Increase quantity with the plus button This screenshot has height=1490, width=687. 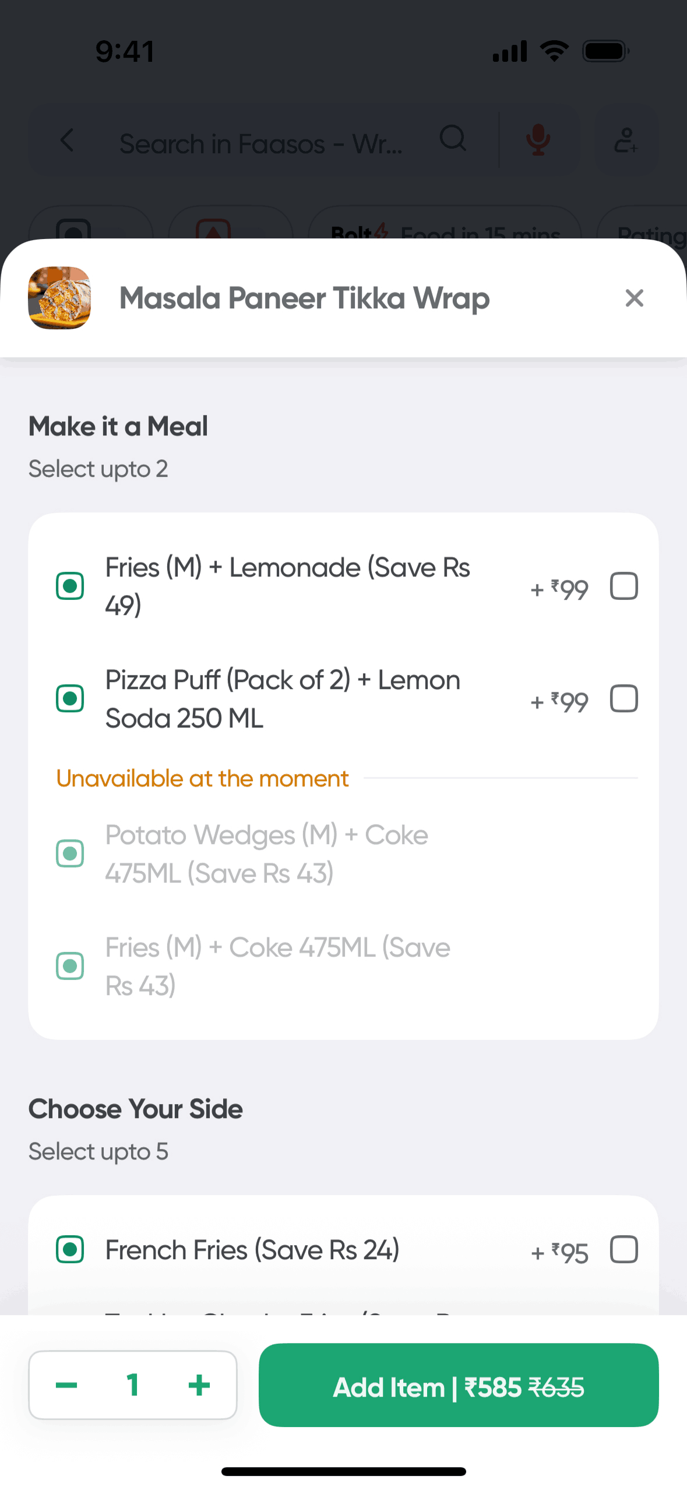coord(199,1384)
